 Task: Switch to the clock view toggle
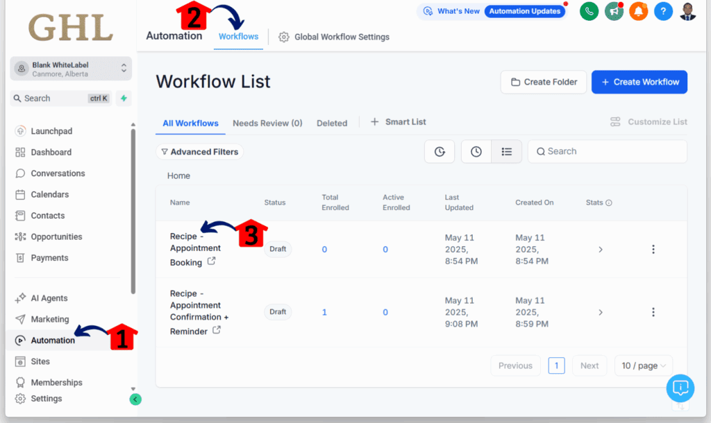pyautogui.click(x=476, y=152)
